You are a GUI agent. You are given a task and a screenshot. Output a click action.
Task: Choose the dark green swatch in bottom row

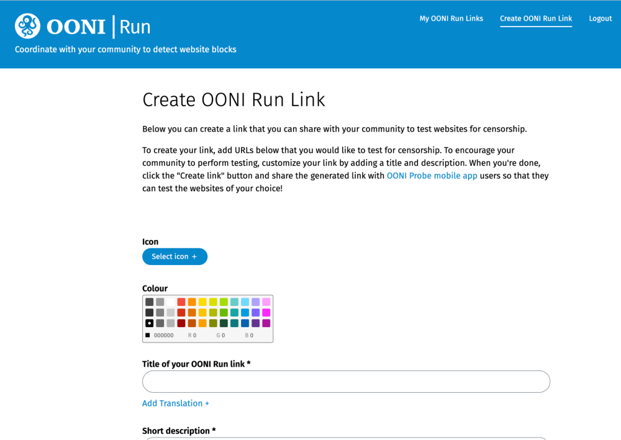click(x=224, y=323)
